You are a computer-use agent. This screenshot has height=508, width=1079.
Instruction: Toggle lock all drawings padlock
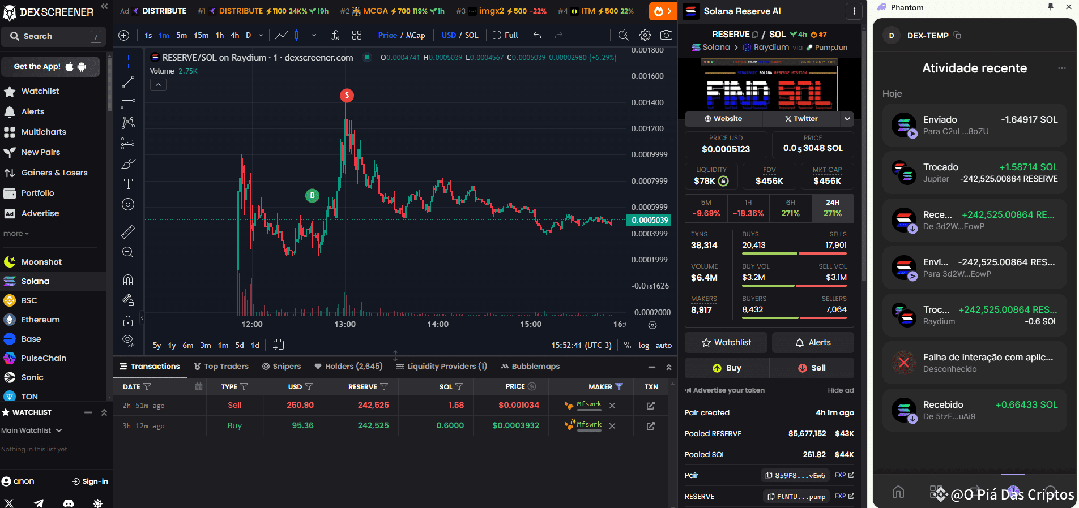tap(128, 321)
